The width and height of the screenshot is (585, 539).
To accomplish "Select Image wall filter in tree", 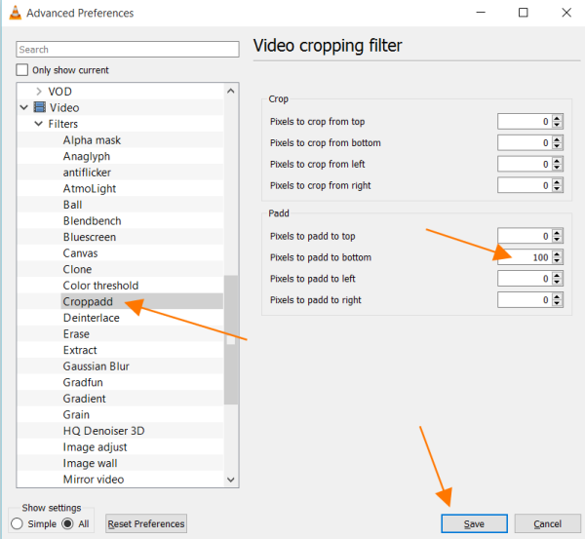I will coord(90,463).
